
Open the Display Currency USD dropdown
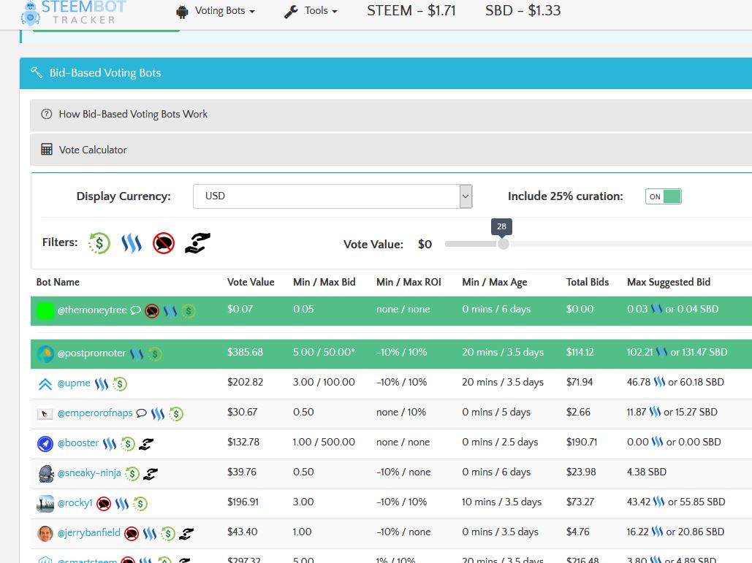coord(333,196)
